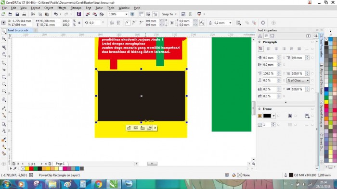Select the Crop tool
The width and height of the screenshot is (337, 189).
[x=4, y=47]
